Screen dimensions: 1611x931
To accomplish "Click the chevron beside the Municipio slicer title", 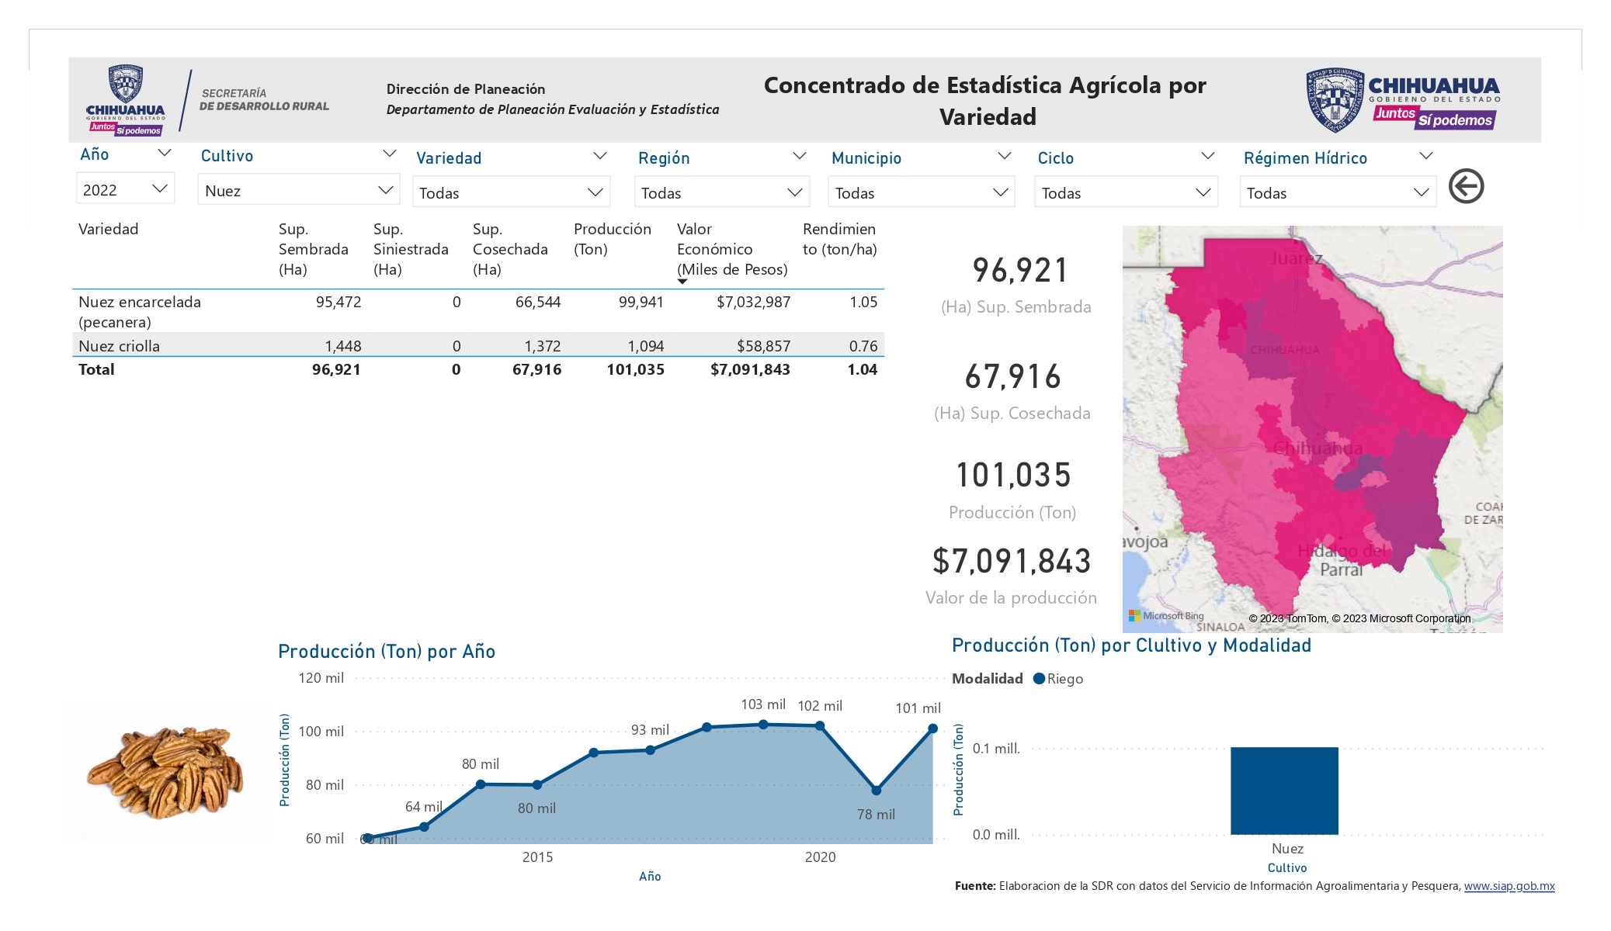I will [1004, 156].
